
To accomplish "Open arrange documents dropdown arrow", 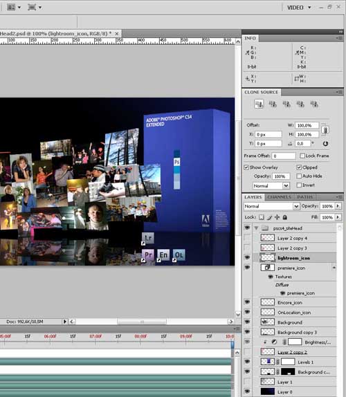I will pos(19,8).
